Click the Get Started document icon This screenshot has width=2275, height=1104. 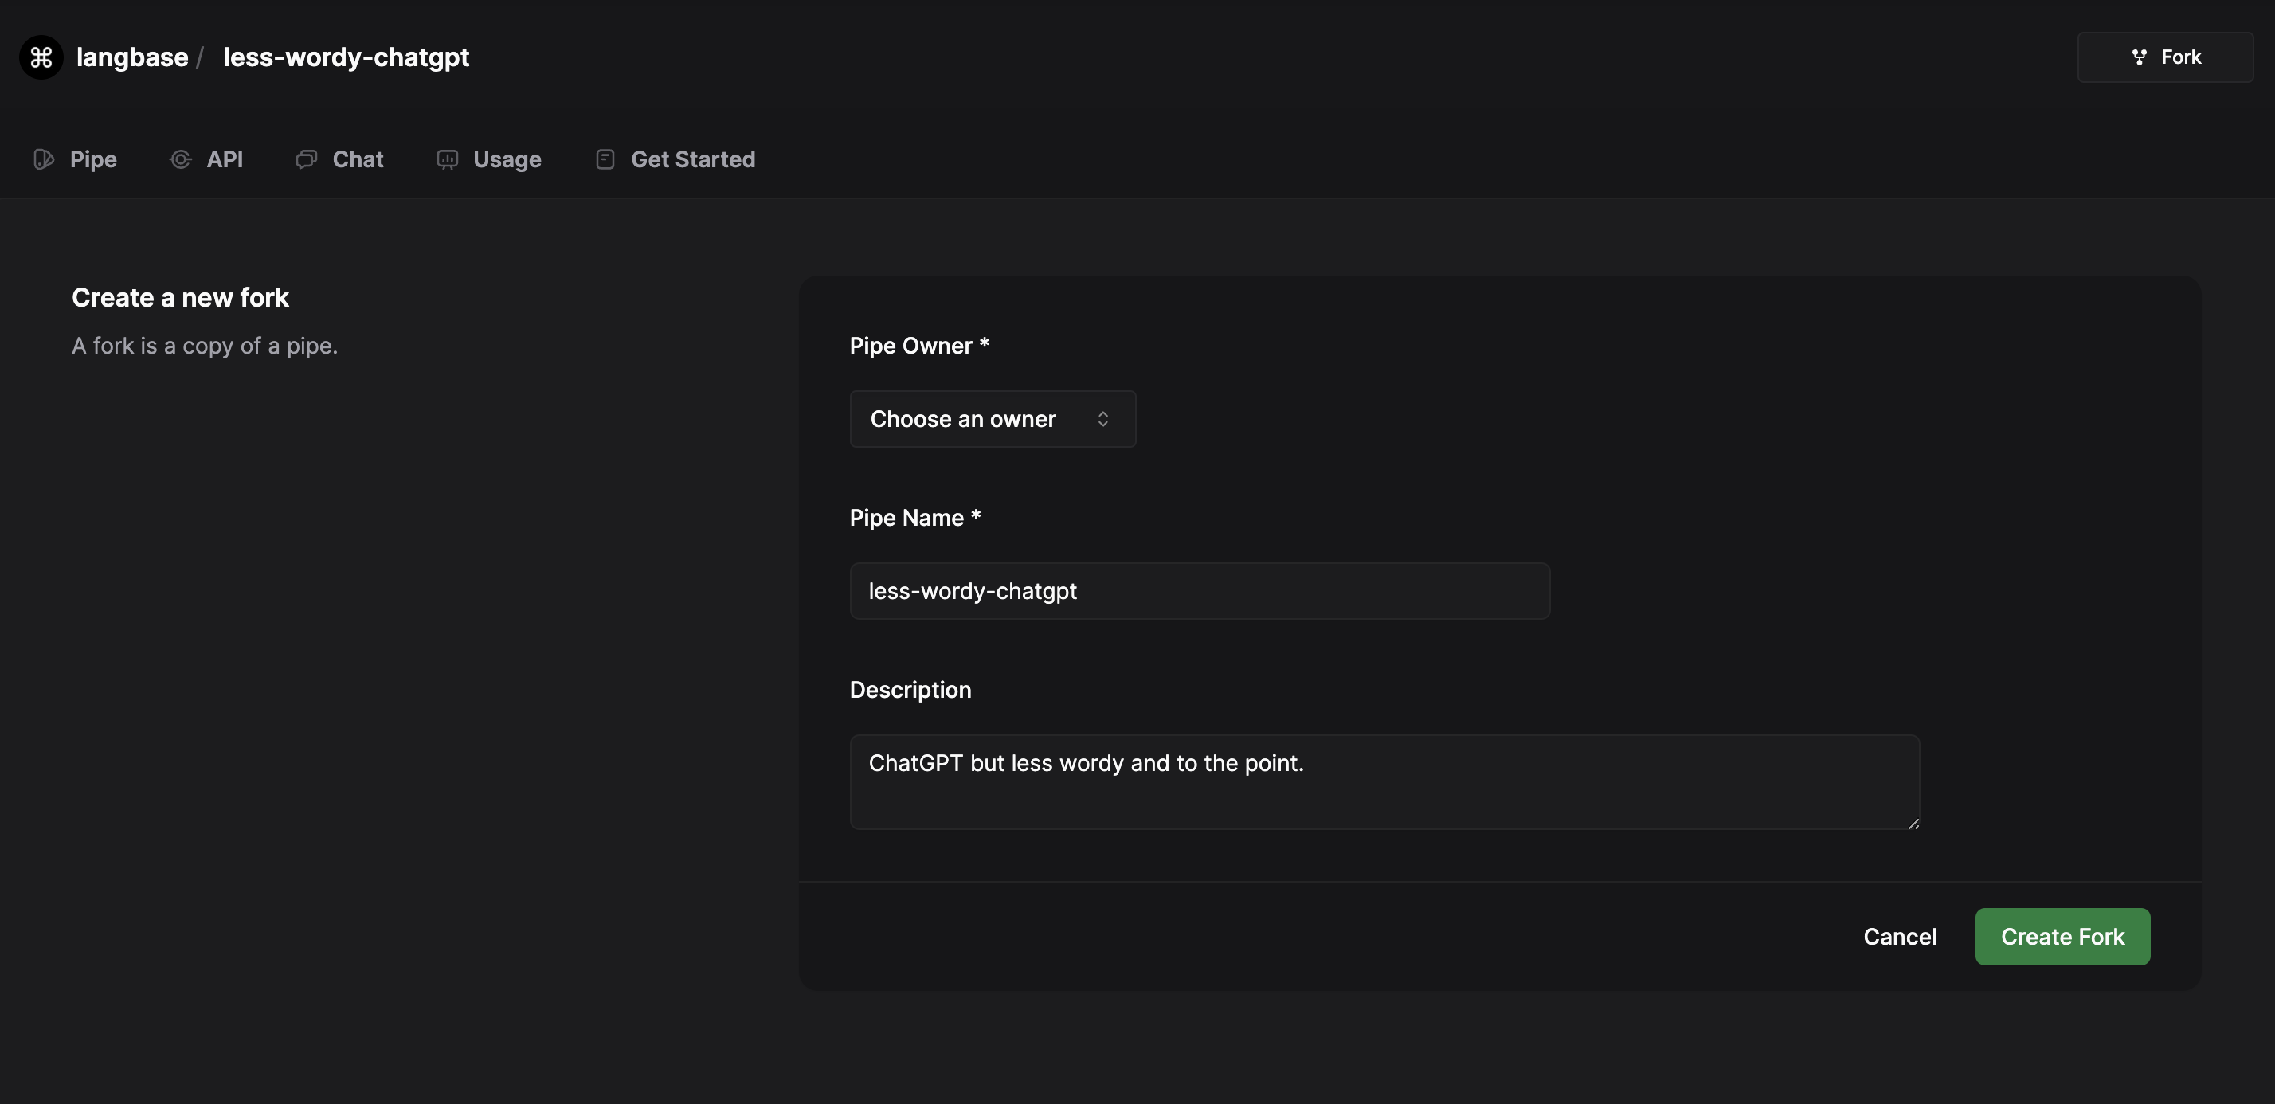(x=605, y=159)
